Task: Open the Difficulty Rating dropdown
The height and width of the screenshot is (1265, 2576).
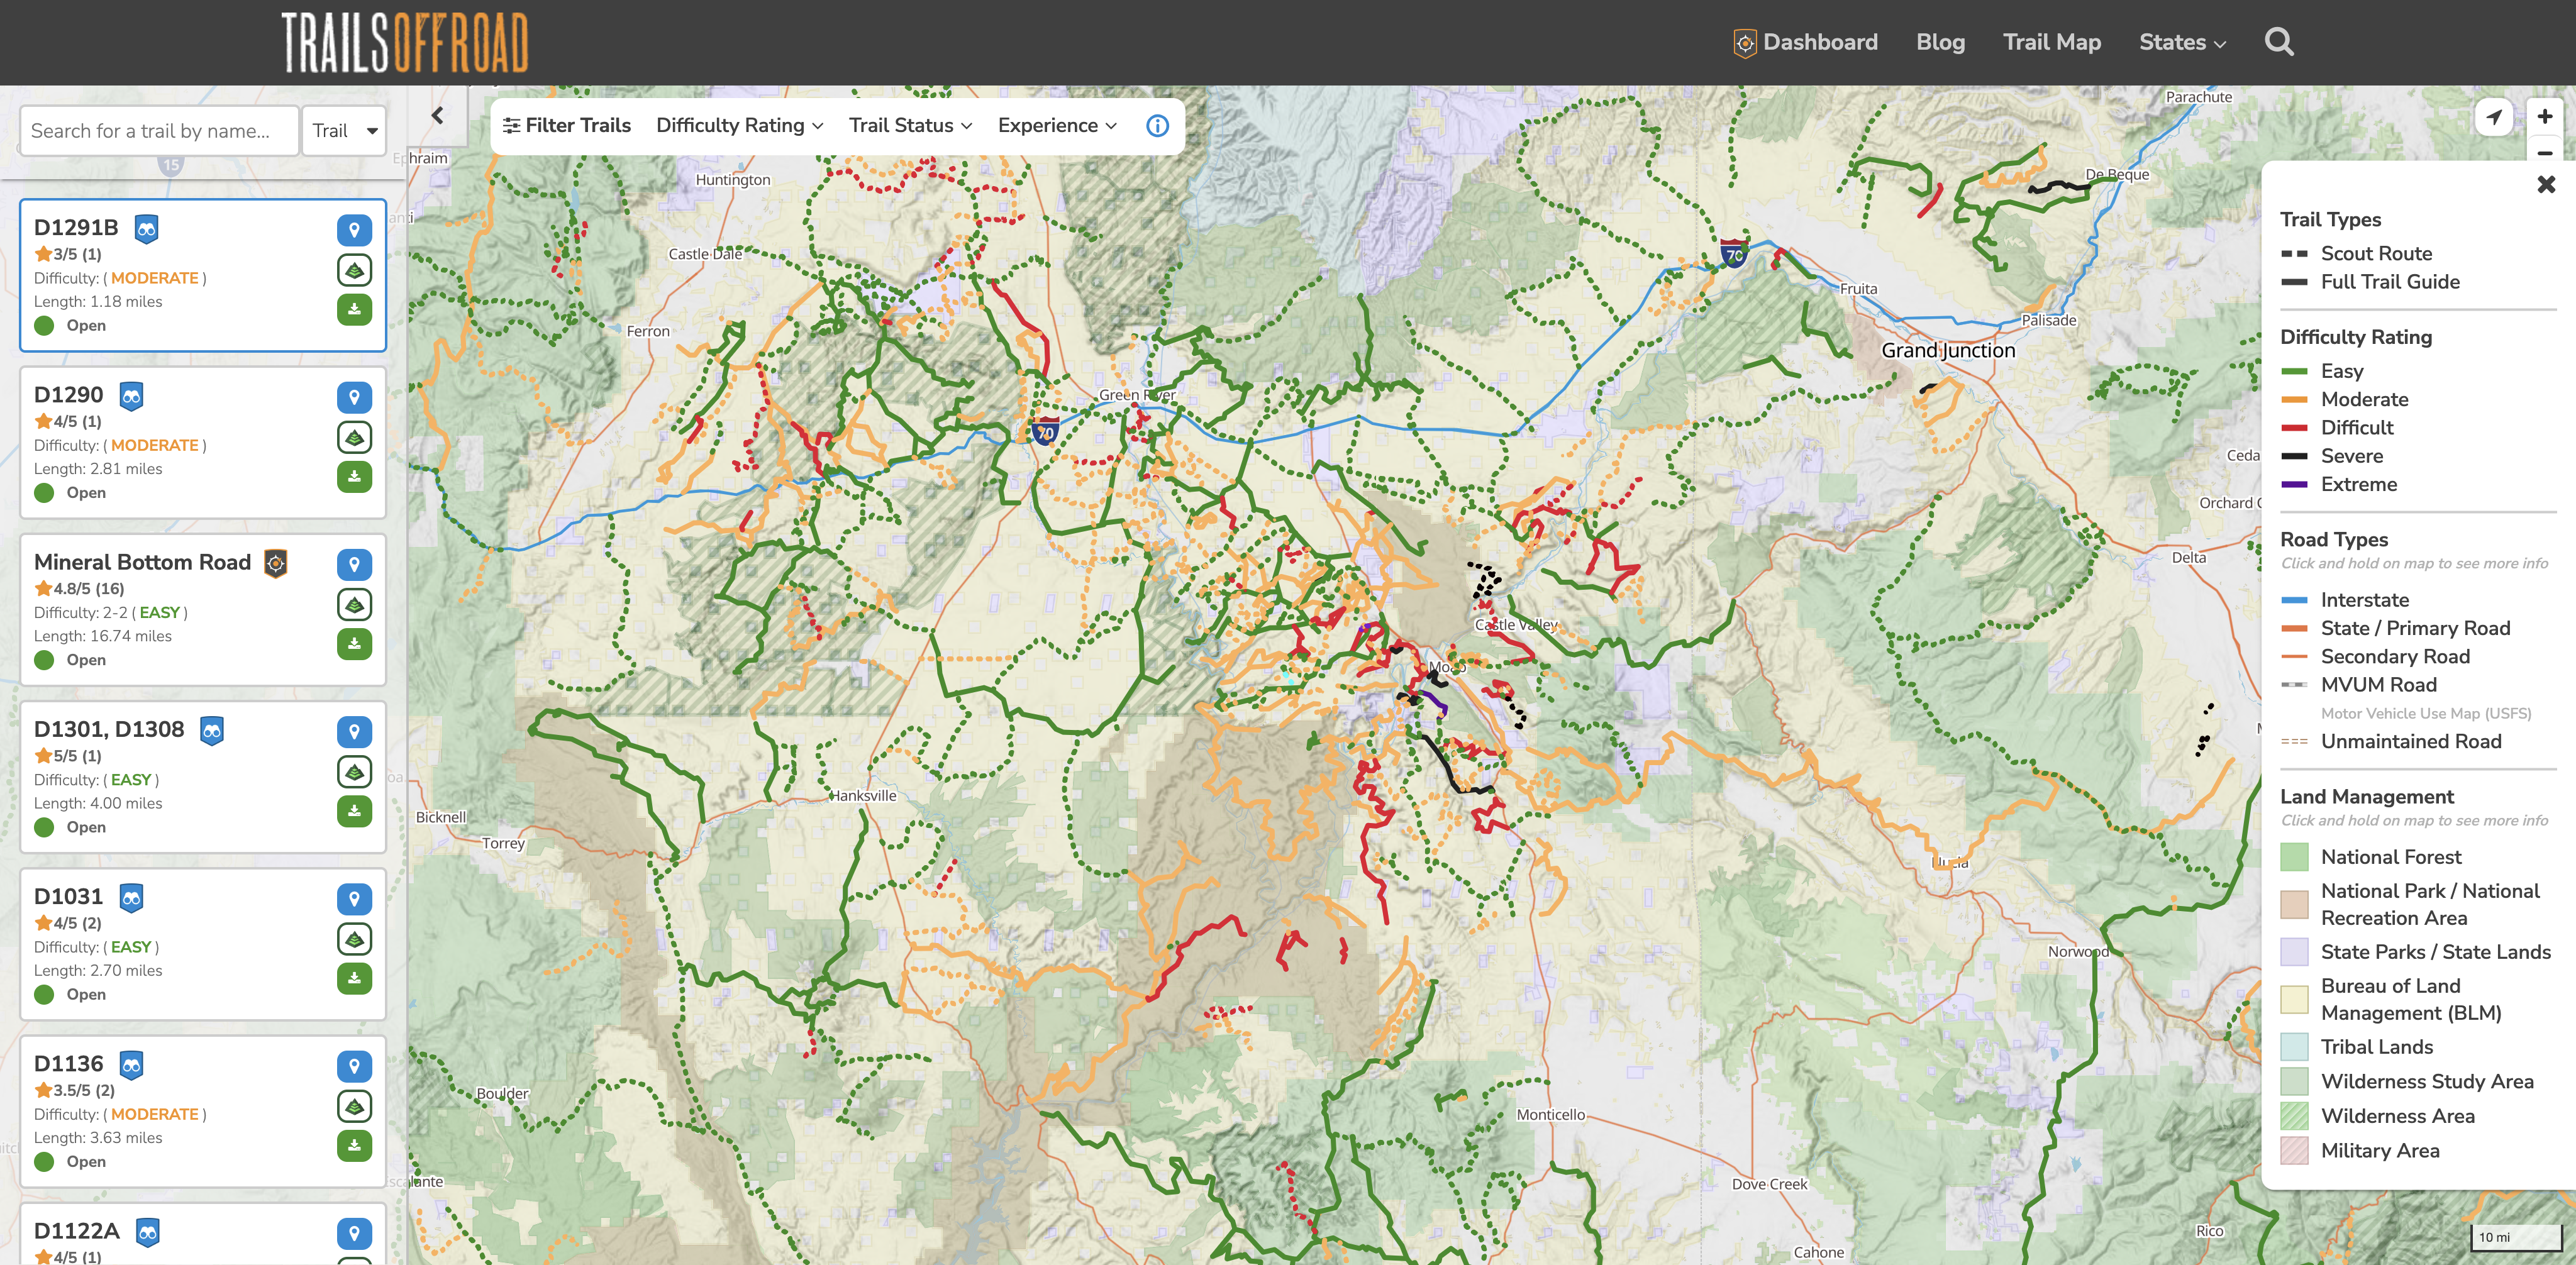Action: point(739,126)
